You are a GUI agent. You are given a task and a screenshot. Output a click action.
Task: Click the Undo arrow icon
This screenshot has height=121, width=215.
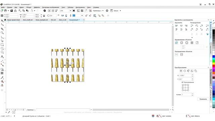[32, 11]
